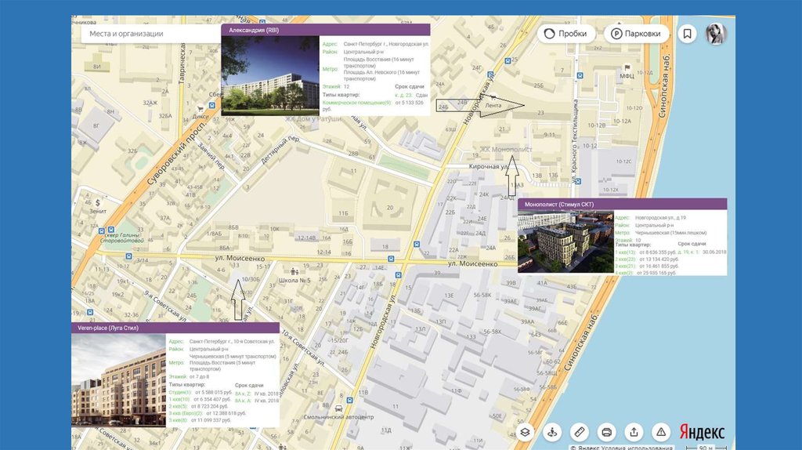Click the report error warning icon

(x=661, y=432)
